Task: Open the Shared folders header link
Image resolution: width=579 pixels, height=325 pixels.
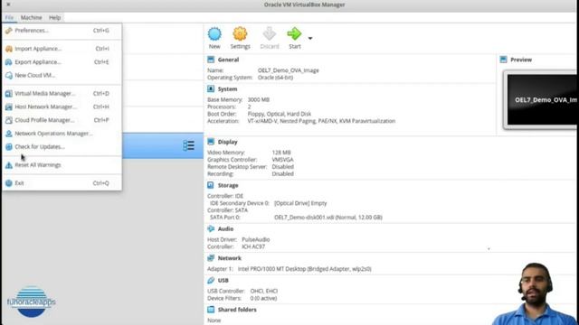Action: 237,310
